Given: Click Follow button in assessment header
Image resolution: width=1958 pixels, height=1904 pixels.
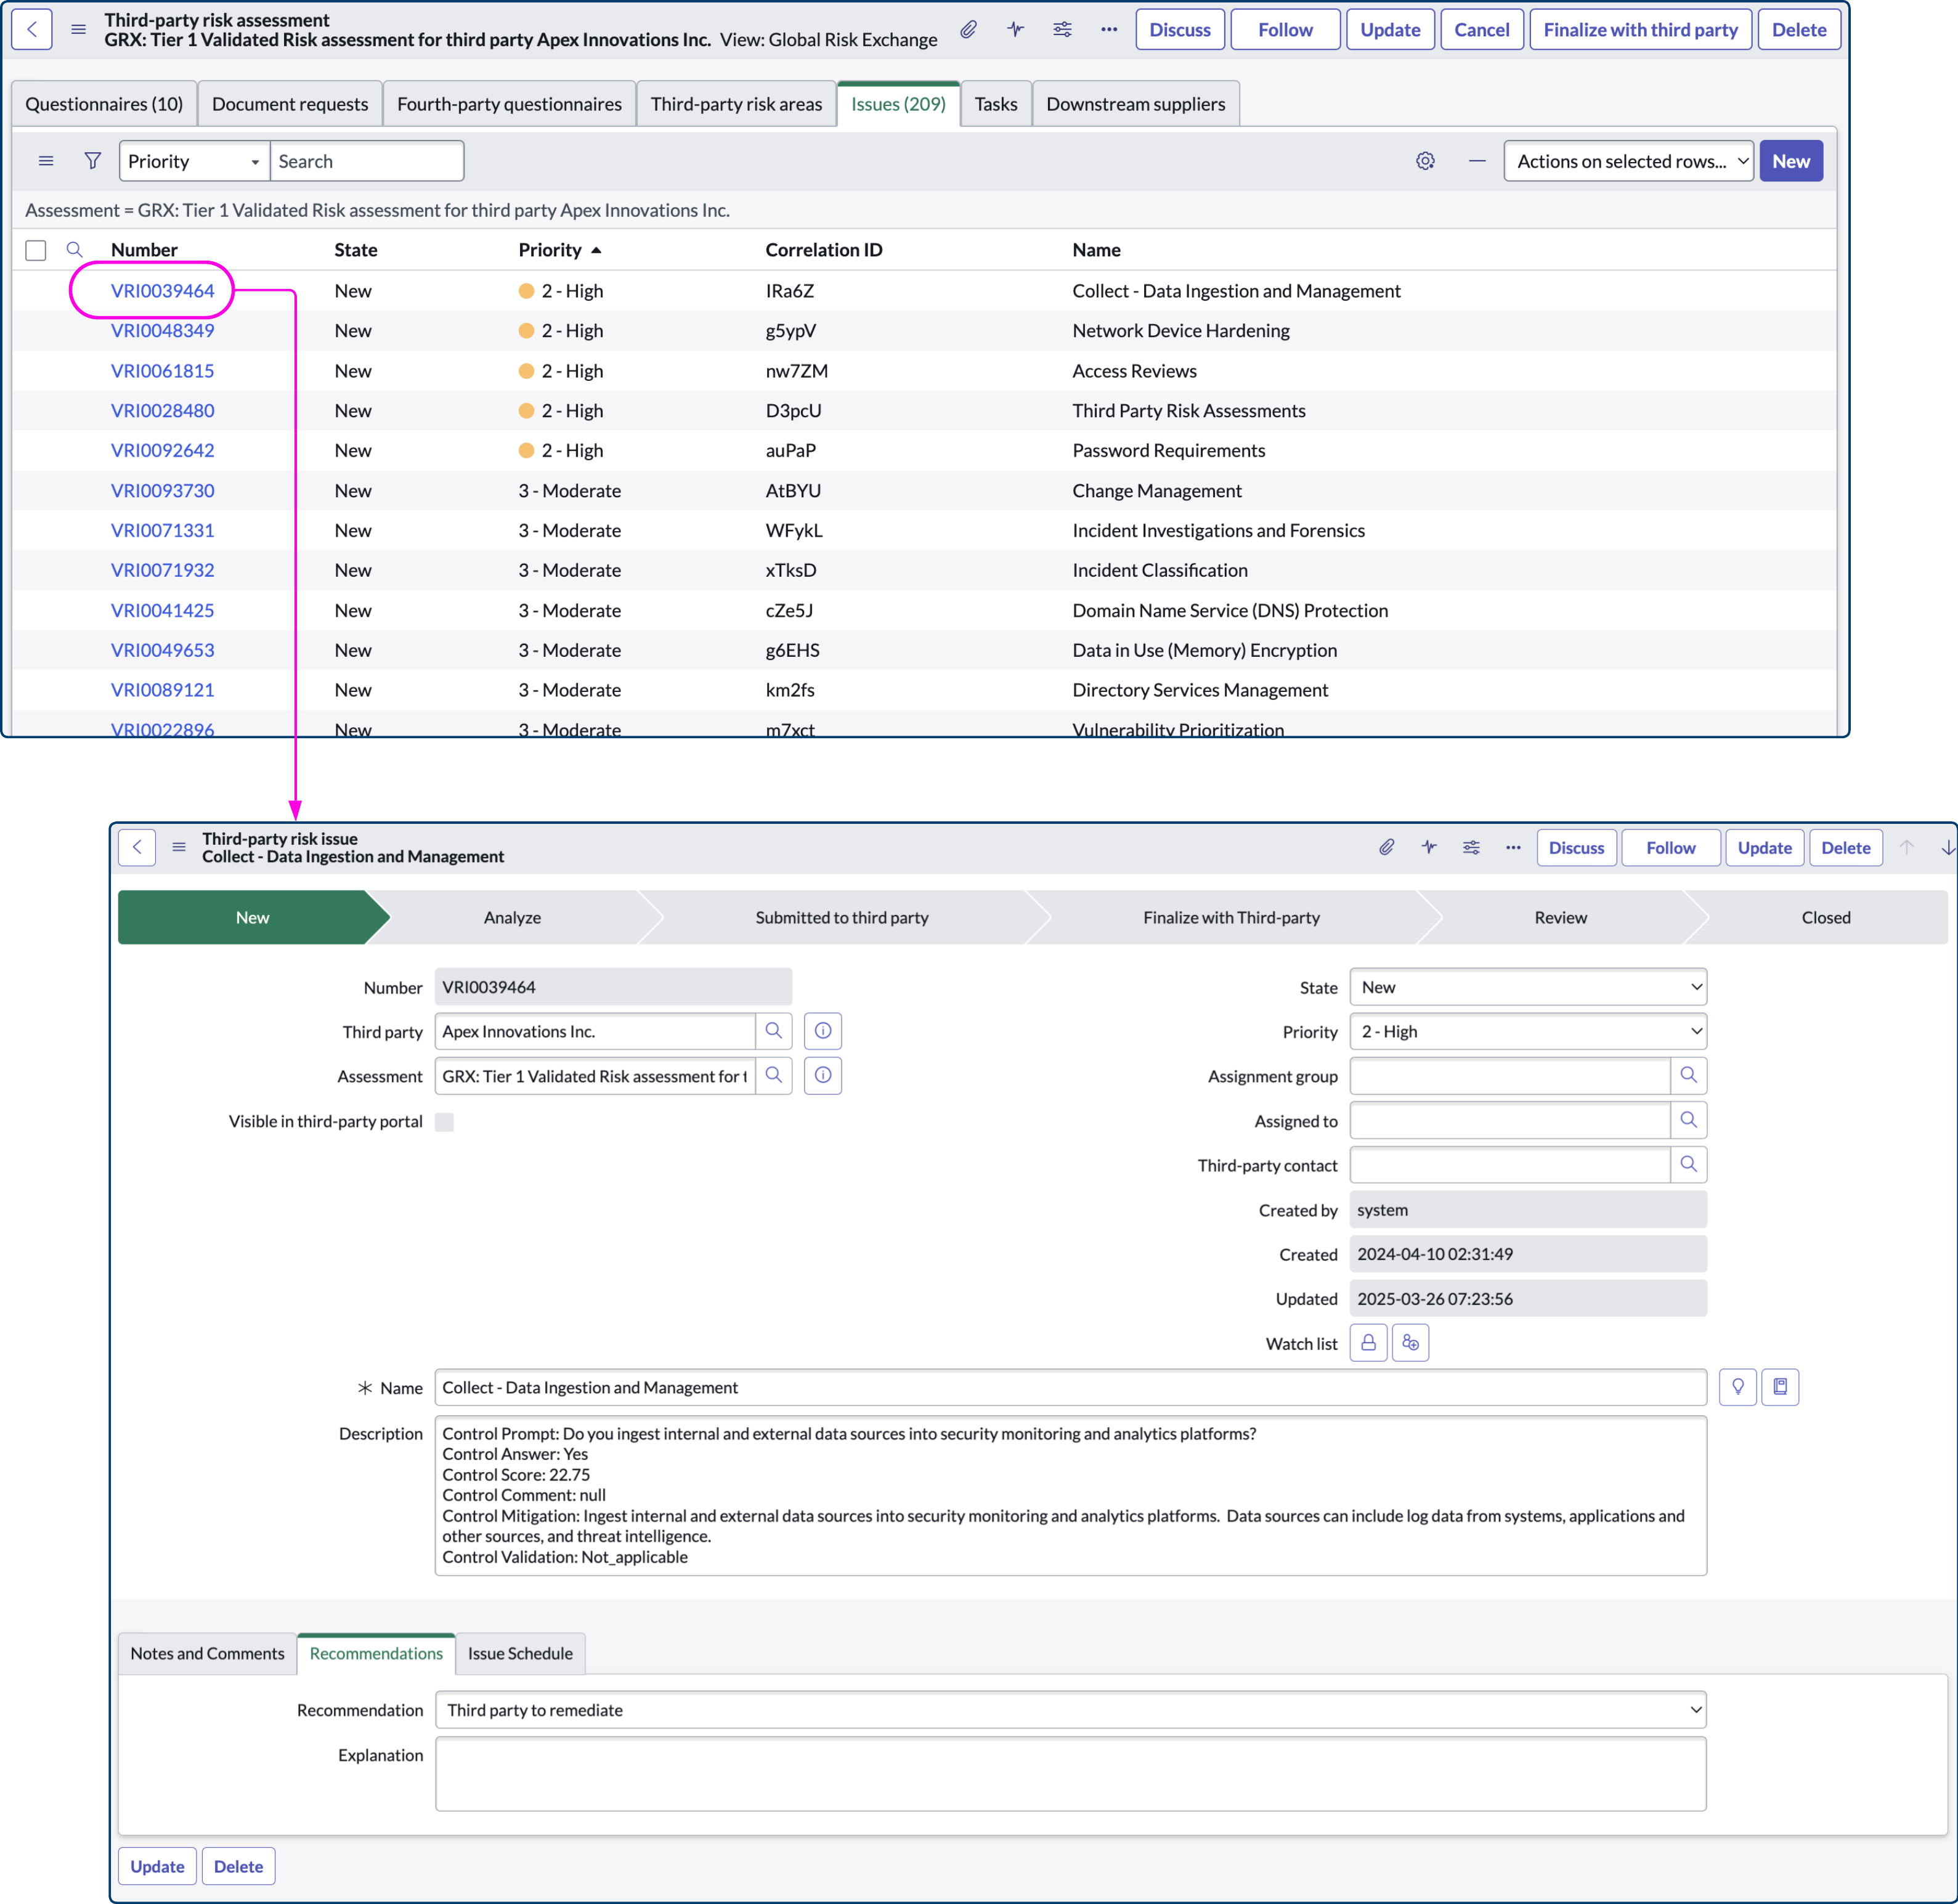Looking at the screenshot, I should (x=1285, y=29).
